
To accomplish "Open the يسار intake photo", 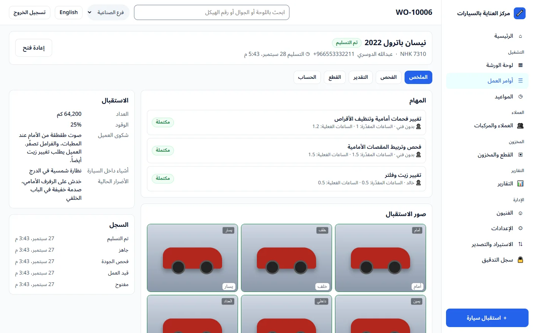I will coord(192,258).
